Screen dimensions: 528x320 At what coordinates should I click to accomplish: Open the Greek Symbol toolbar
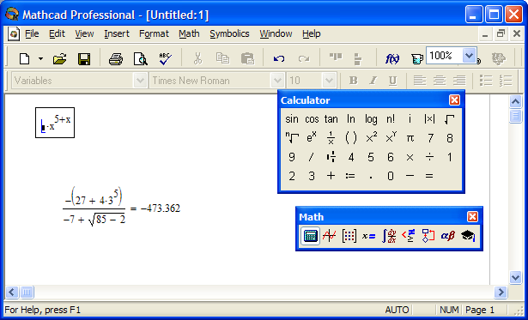point(448,236)
